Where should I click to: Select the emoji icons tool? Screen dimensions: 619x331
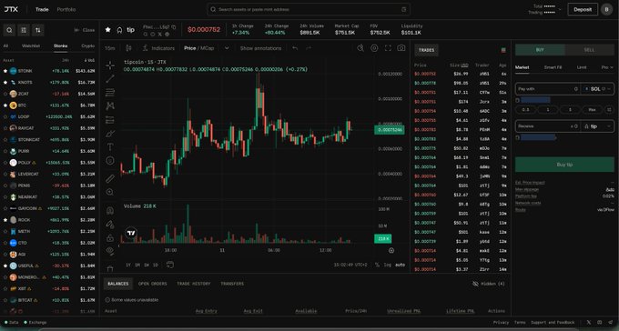click(x=110, y=161)
